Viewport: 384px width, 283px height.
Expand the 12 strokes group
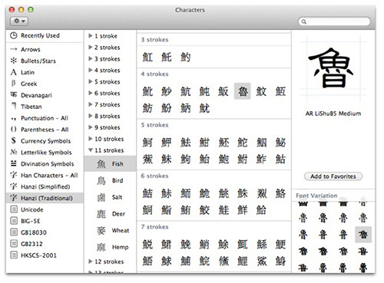(x=91, y=262)
